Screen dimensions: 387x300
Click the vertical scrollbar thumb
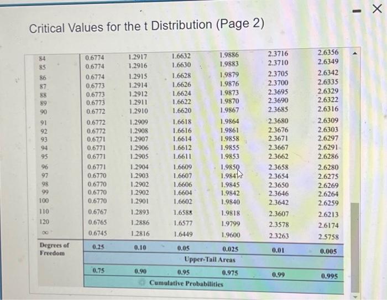(x=355, y=247)
